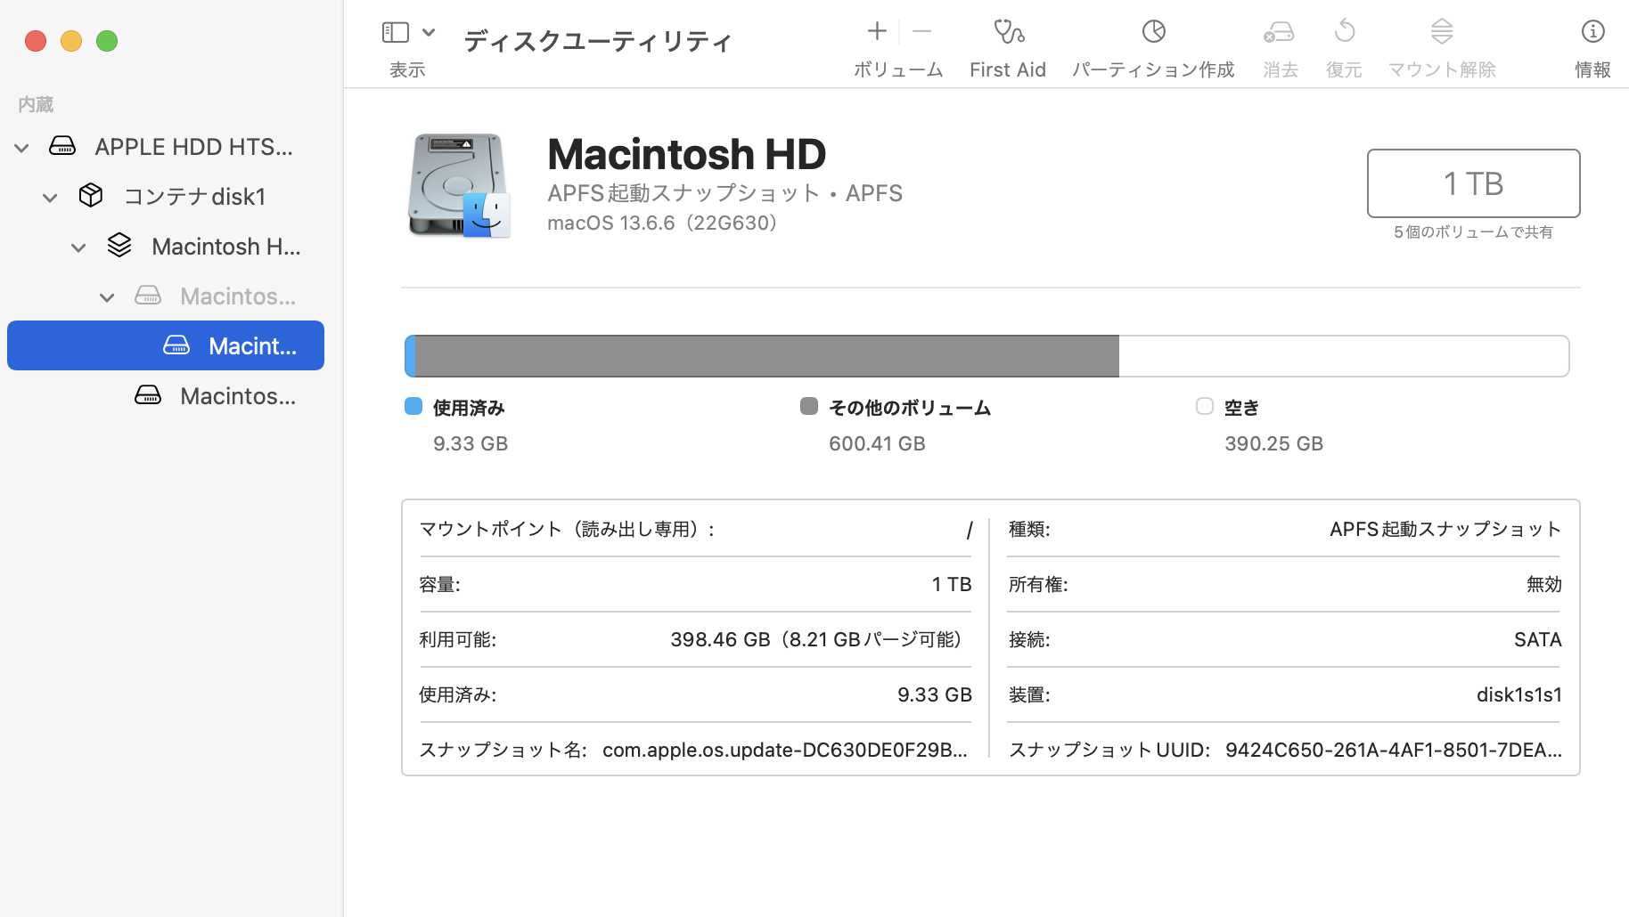Click the snapshot name com.apple.os.update value
The image size is (1629, 917).
click(785, 750)
